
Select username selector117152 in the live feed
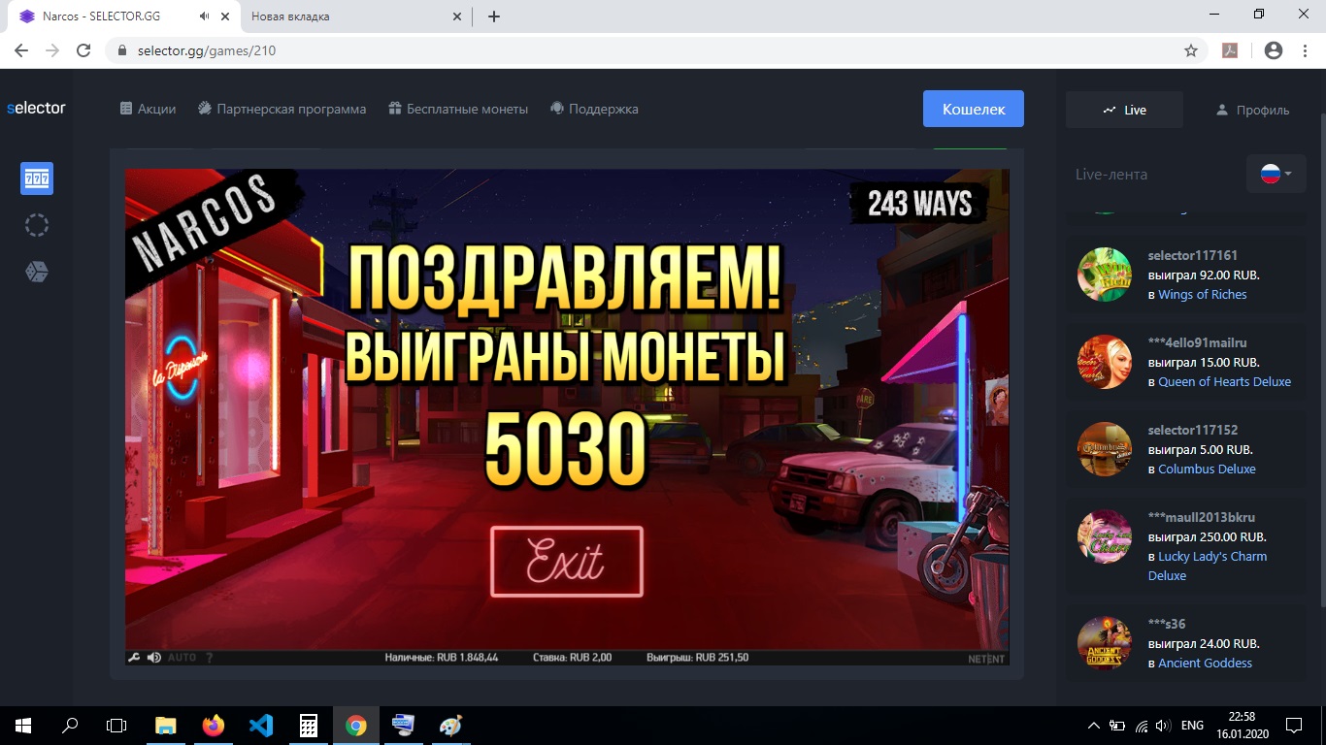pyautogui.click(x=1193, y=430)
